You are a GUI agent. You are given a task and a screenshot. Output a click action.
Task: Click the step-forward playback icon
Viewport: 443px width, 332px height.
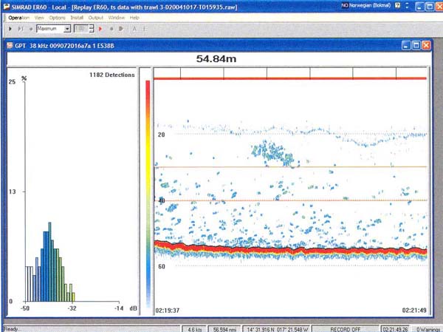coord(18,28)
